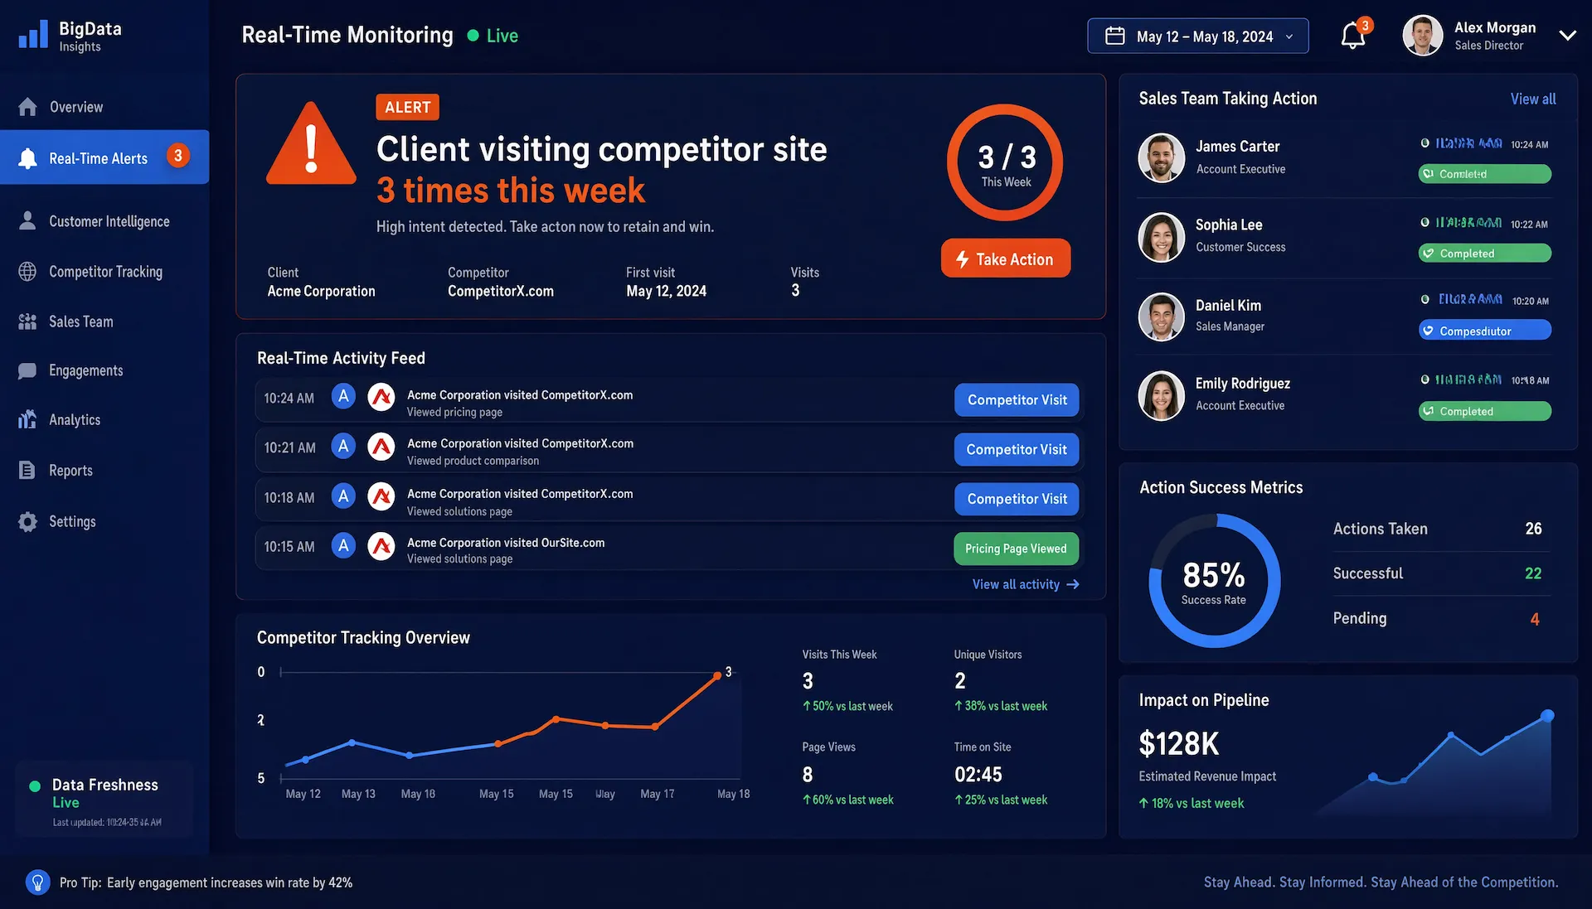Click View all in Sales Team panel

1532,99
